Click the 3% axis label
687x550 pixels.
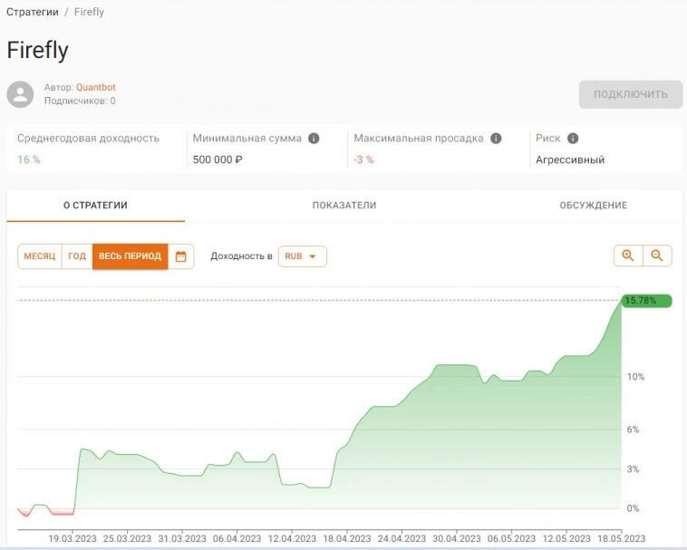[633, 469]
